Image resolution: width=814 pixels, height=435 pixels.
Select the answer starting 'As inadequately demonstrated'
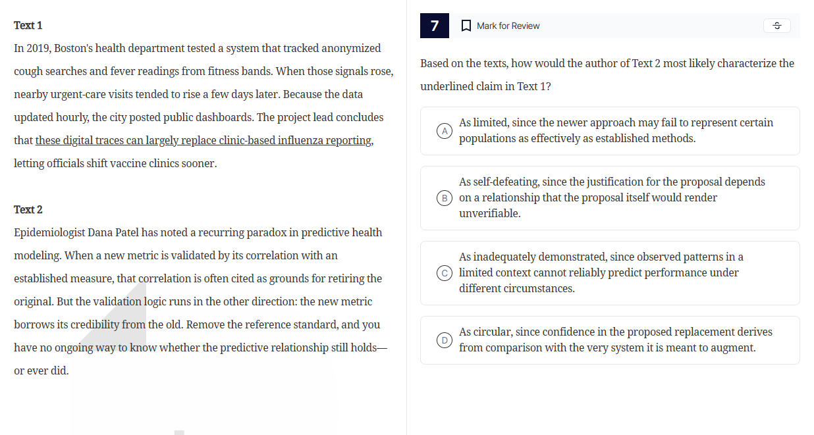601,273
